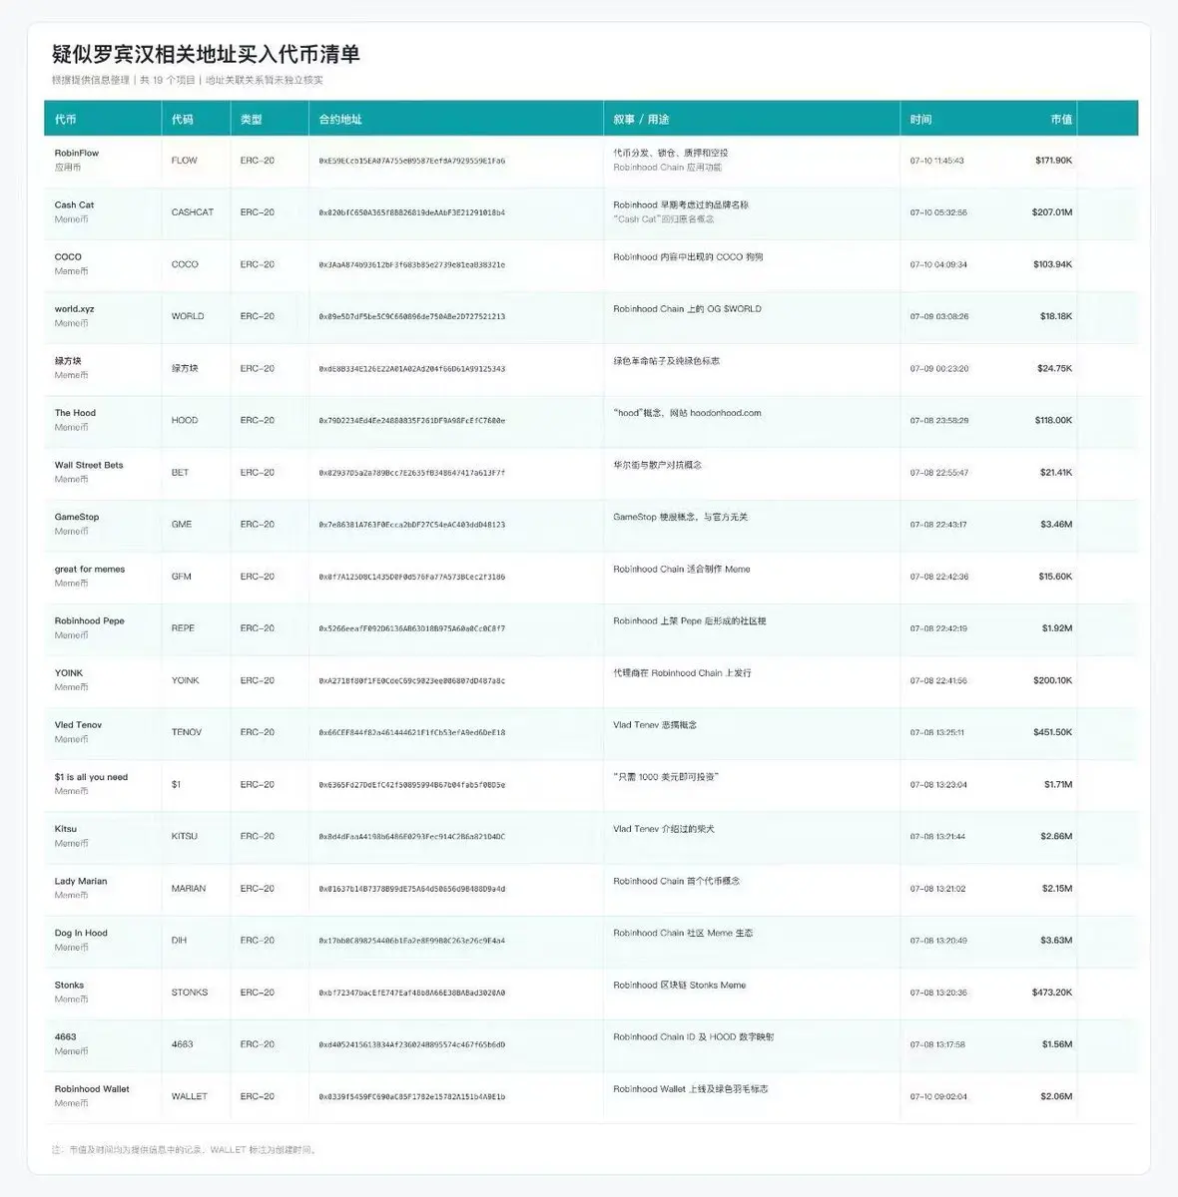Click the $2.06M market cap value
The height and width of the screenshot is (1197, 1178).
[1056, 1096]
